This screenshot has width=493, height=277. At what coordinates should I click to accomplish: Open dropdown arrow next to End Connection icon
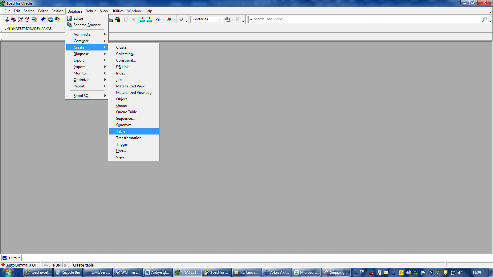click(174, 19)
